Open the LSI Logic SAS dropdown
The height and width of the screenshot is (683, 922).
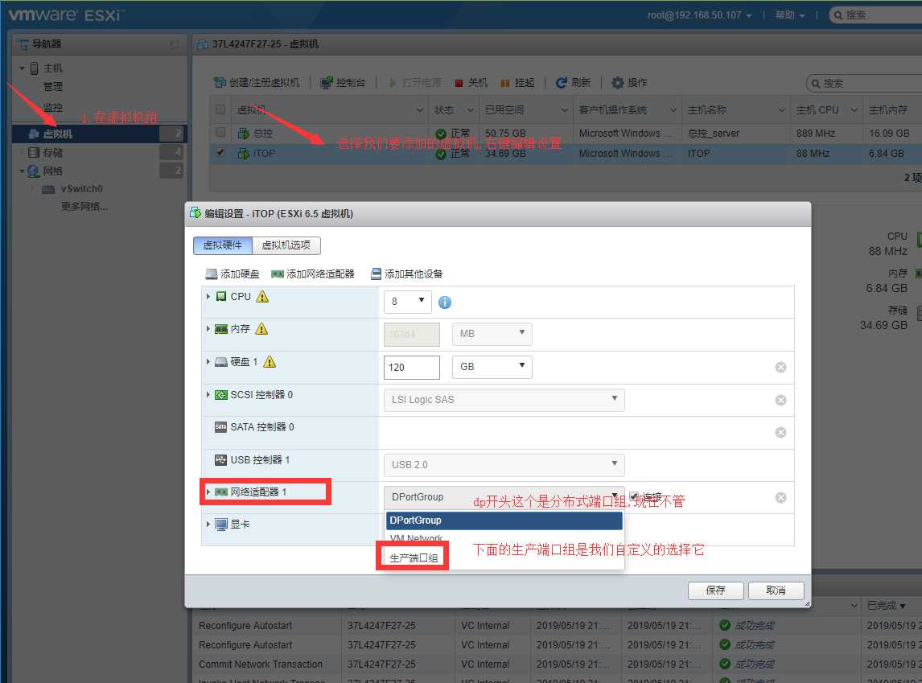(504, 400)
